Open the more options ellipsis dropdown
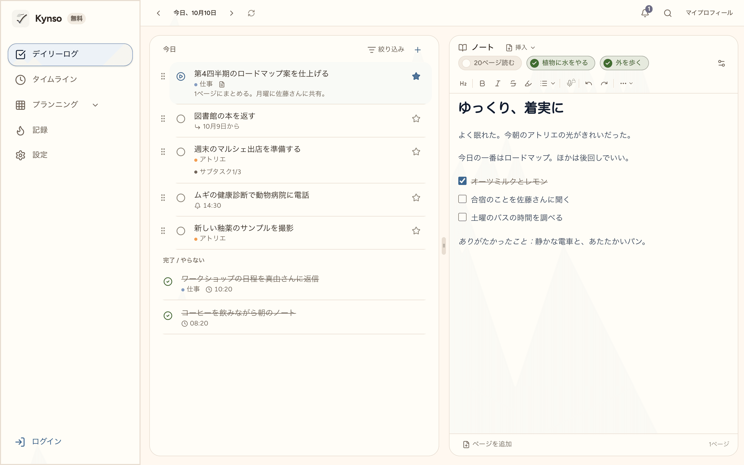Viewport: 744px width, 465px height. pos(626,83)
